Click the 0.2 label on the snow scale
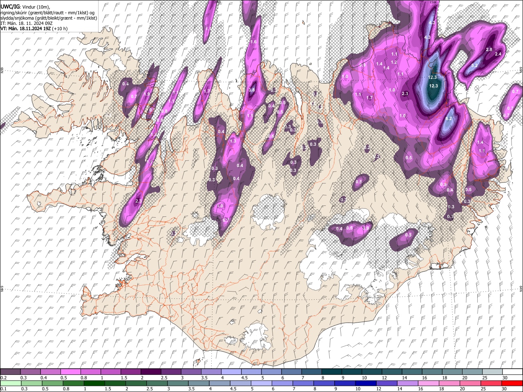 tap(3, 378)
